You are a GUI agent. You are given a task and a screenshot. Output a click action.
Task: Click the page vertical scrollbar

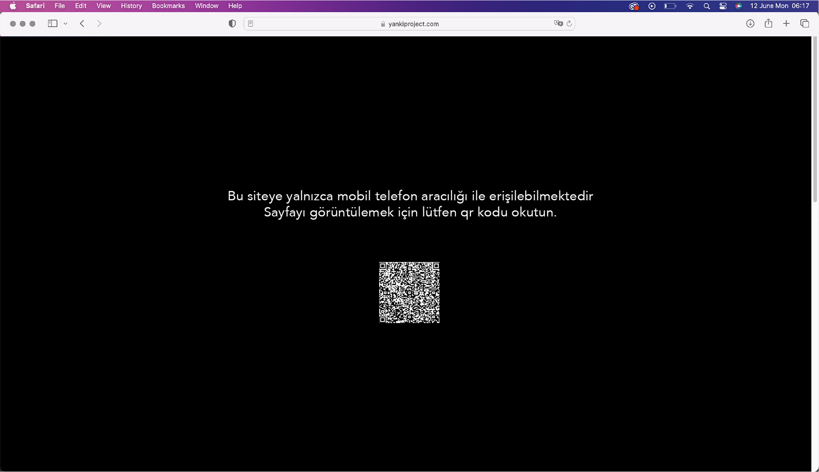tap(815, 120)
